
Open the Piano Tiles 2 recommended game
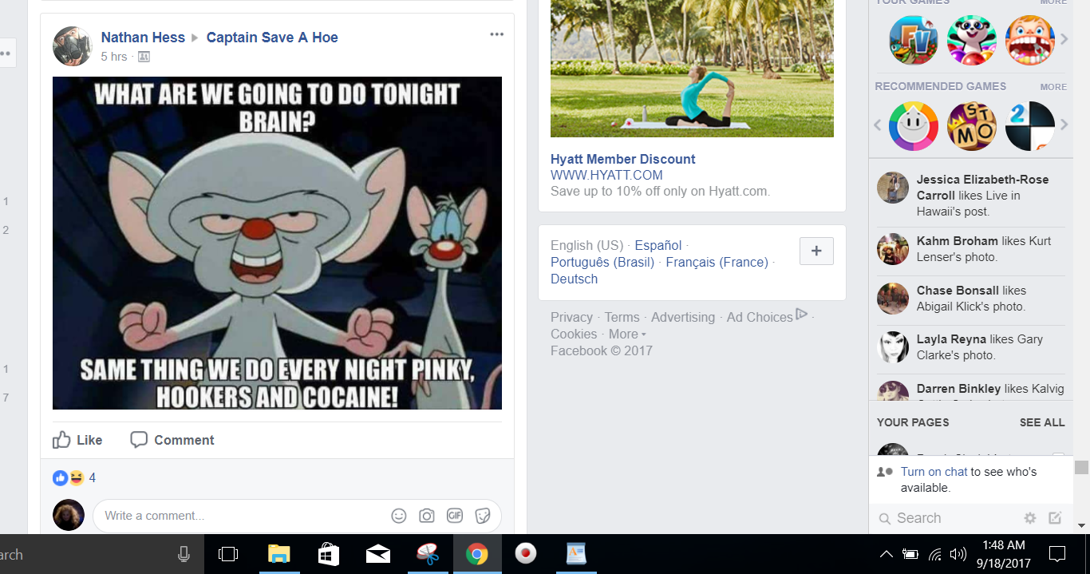(x=1030, y=126)
